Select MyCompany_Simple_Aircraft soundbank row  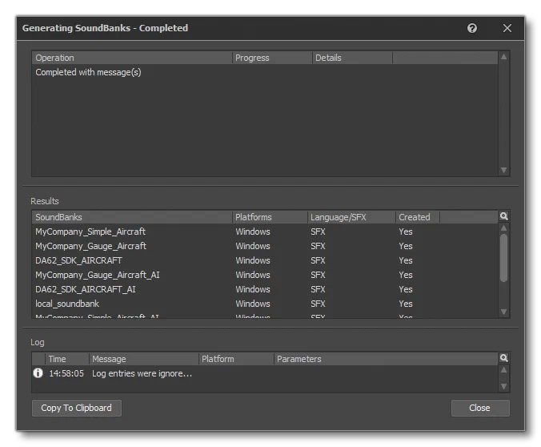[265, 232]
